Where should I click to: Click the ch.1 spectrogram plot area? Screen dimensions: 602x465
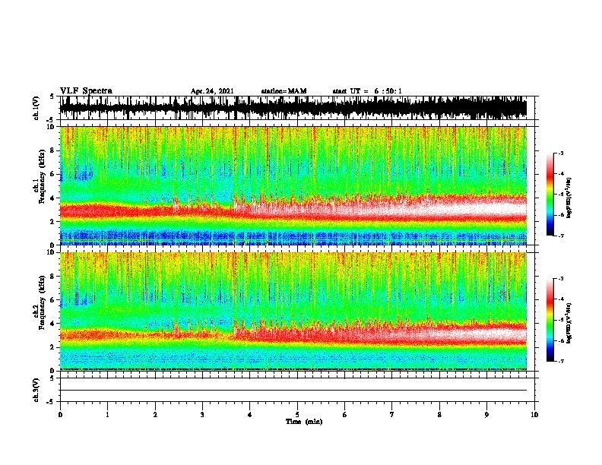pos(293,185)
